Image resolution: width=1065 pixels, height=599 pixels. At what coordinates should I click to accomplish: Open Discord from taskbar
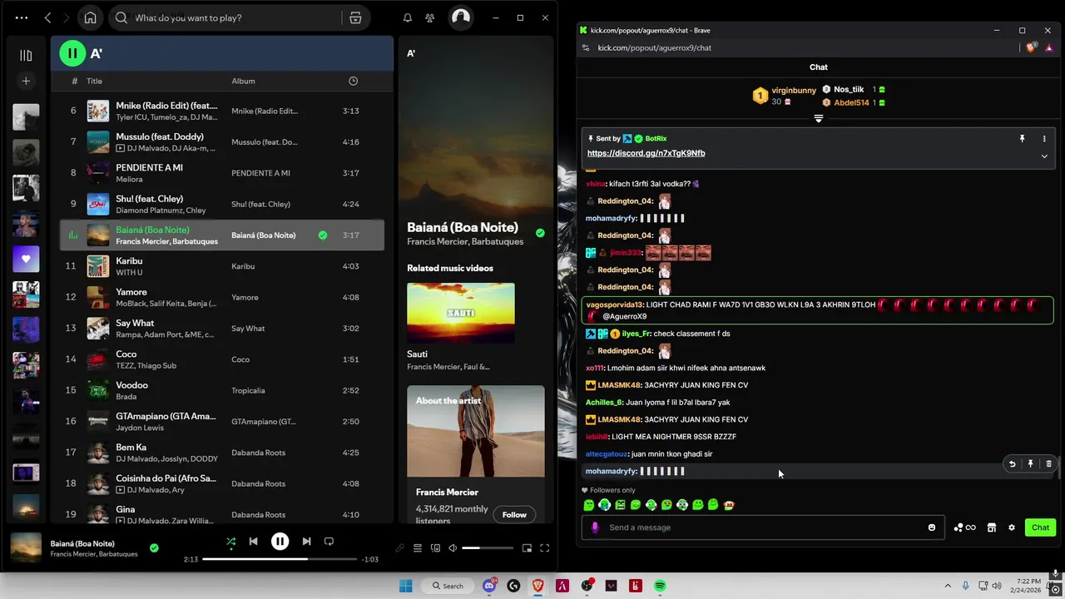(x=489, y=586)
